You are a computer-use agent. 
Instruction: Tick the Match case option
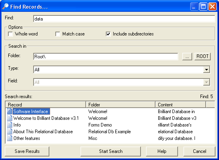(58, 34)
